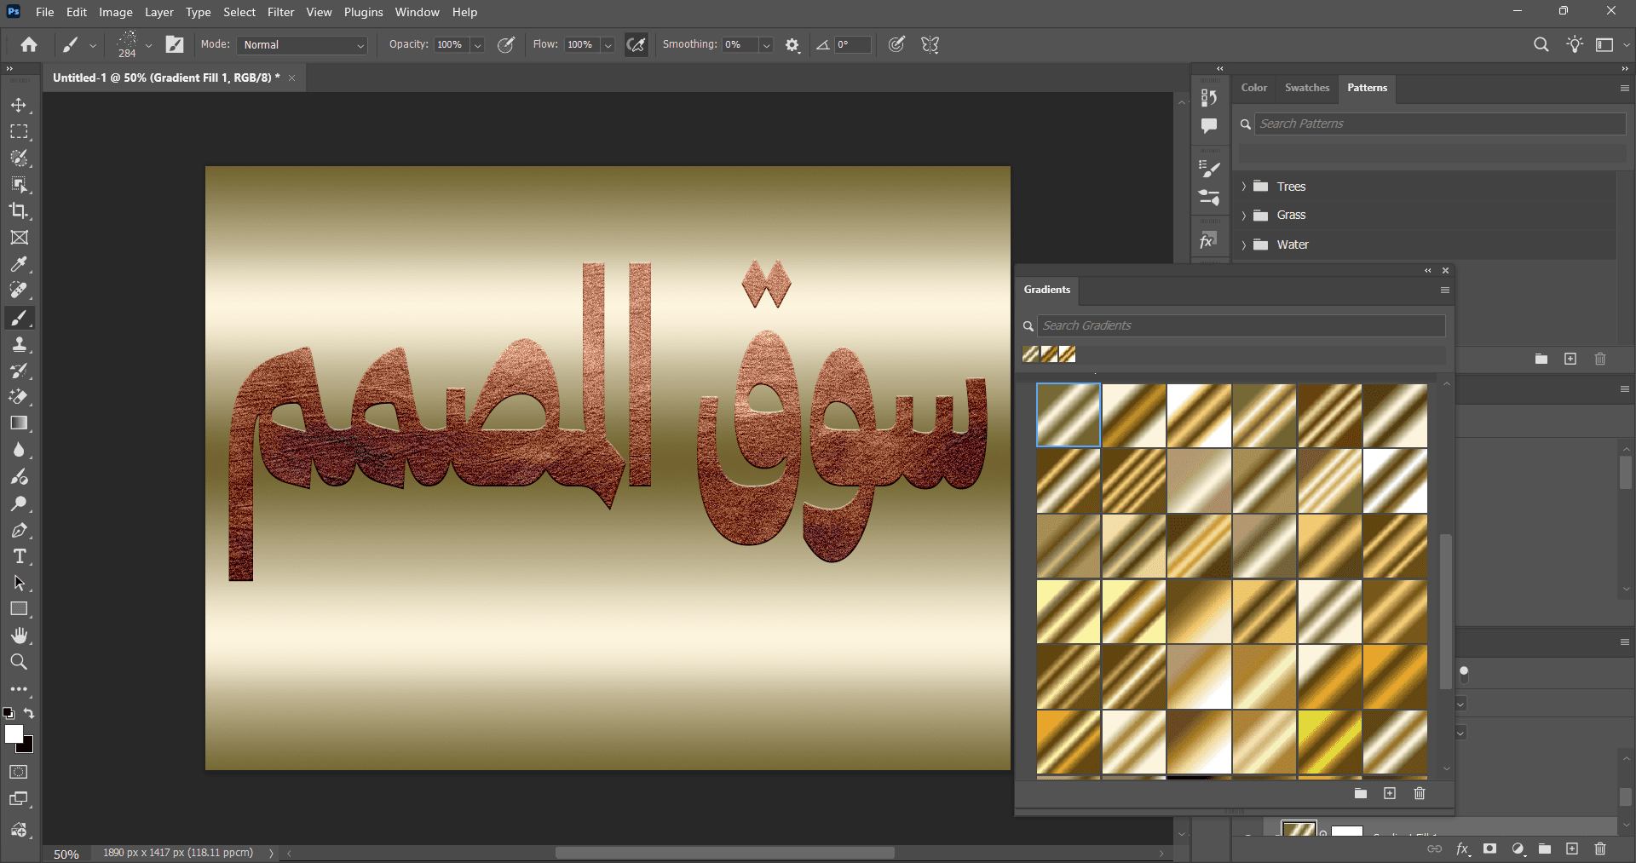The image size is (1636, 863).
Task: Select the Clone Stamp tool
Action: point(19,344)
